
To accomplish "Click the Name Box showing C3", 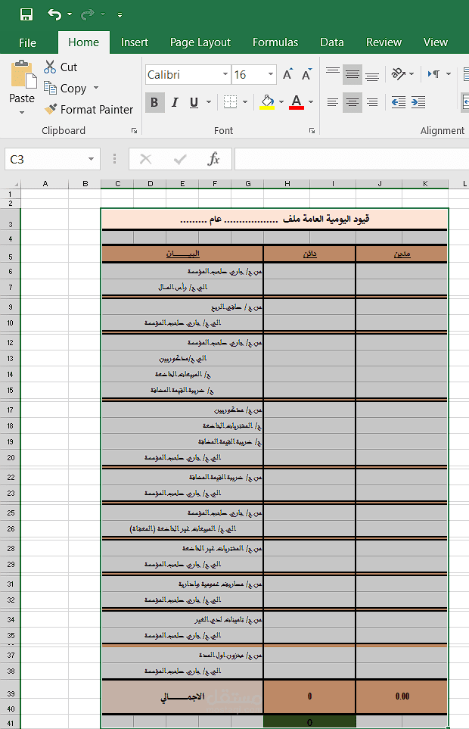I will pyautogui.click(x=45, y=160).
